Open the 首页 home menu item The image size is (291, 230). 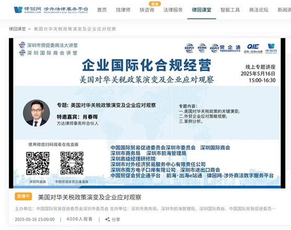click(102, 10)
